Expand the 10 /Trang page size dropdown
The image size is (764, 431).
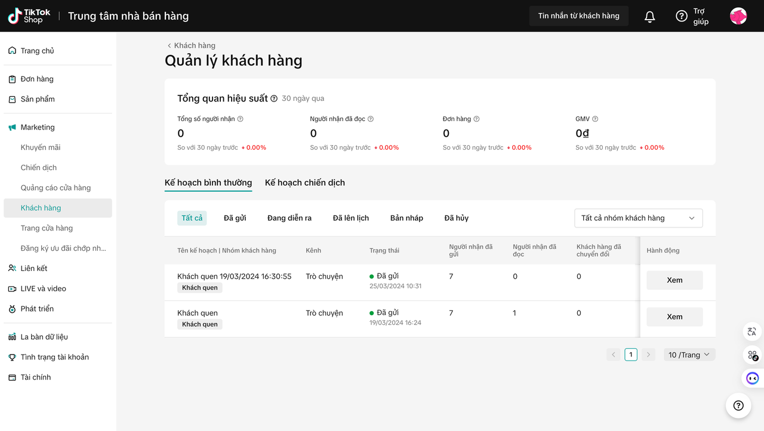tap(689, 355)
